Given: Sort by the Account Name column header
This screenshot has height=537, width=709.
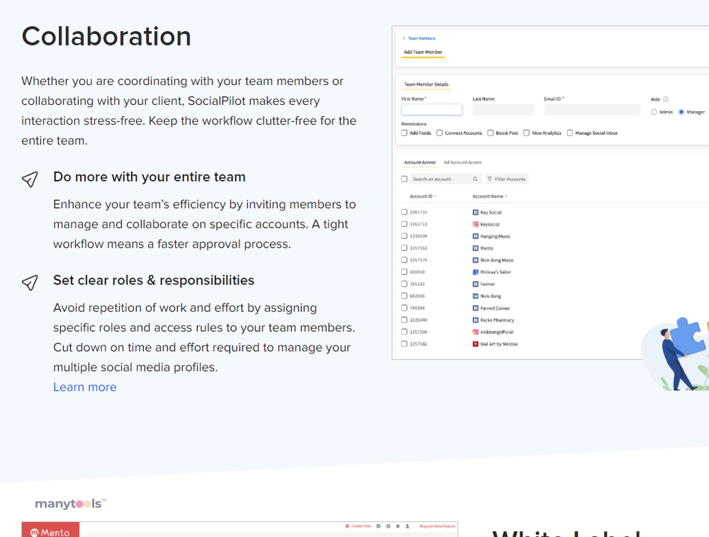Looking at the screenshot, I should coord(490,196).
